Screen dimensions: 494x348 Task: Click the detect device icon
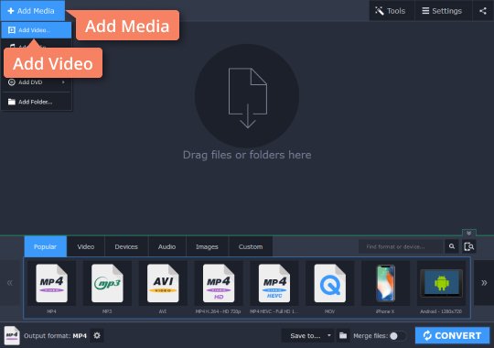pos(468,246)
